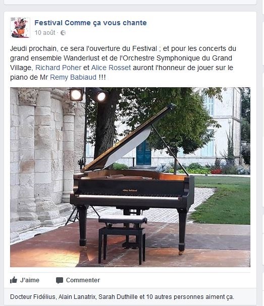Screen dimensions: 264x306
Task: Open the 10 août post timestamp
Action: [x=45, y=33]
